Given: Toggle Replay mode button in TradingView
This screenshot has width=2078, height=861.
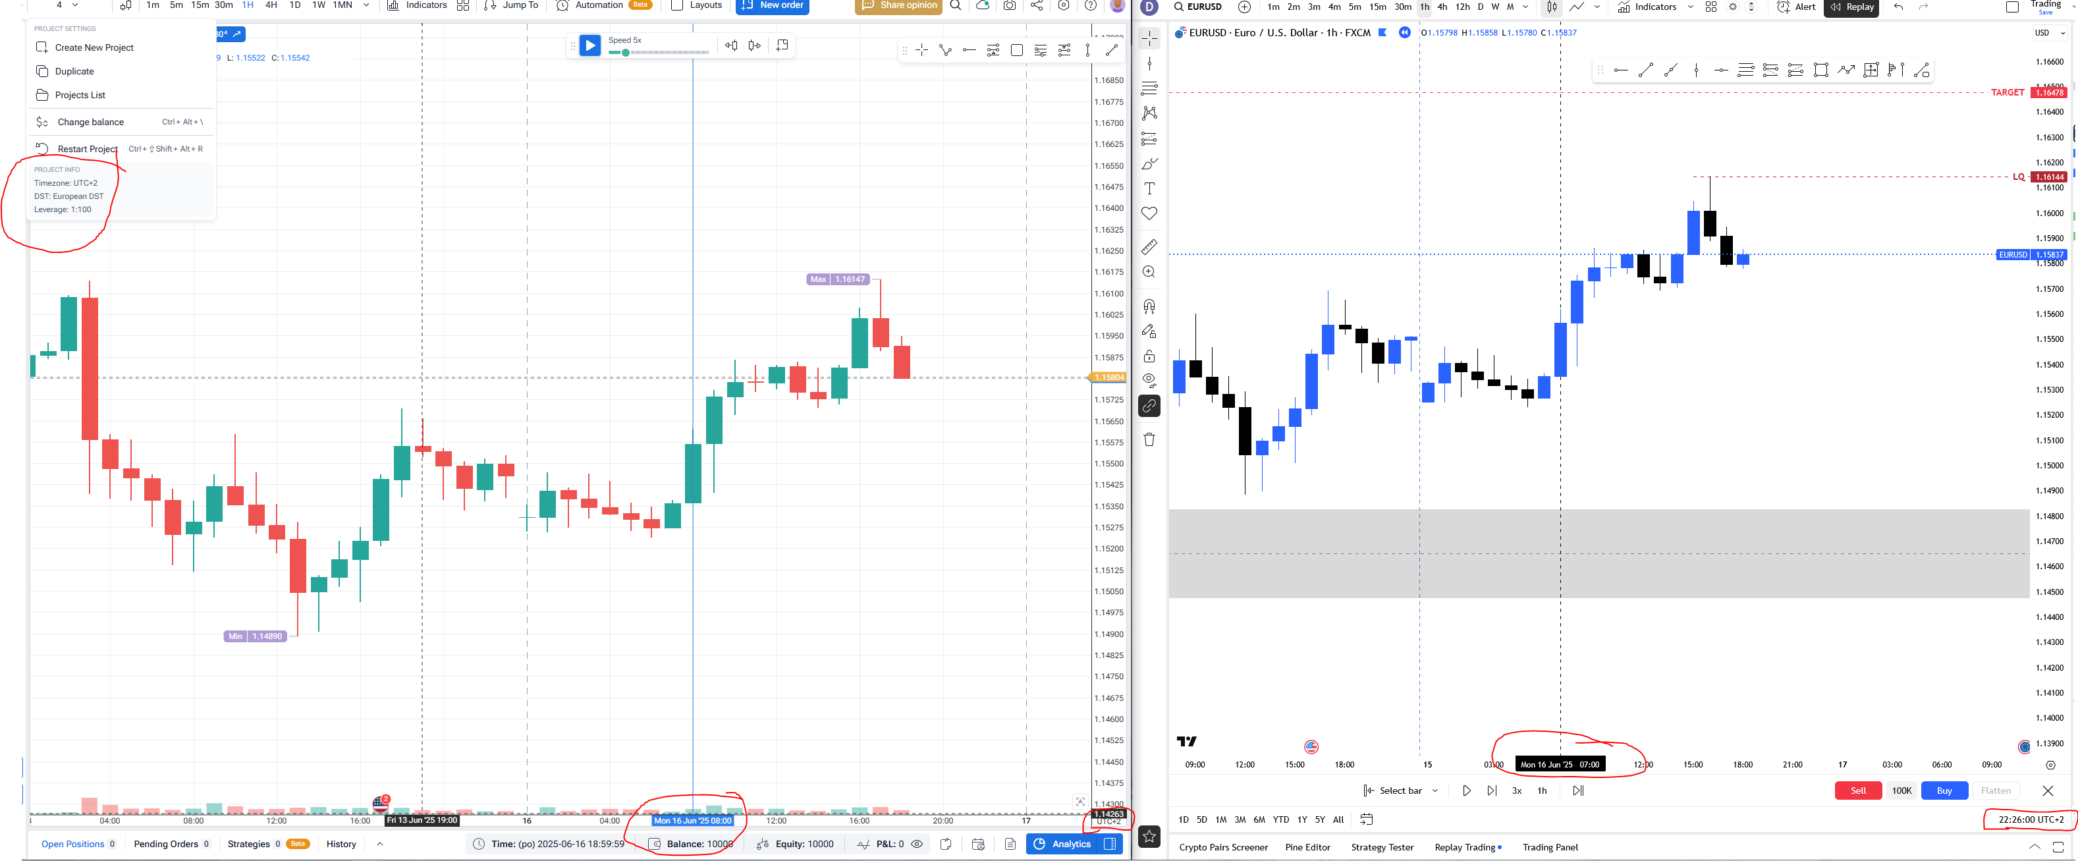Looking at the screenshot, I should click(x=1851, y=7).
